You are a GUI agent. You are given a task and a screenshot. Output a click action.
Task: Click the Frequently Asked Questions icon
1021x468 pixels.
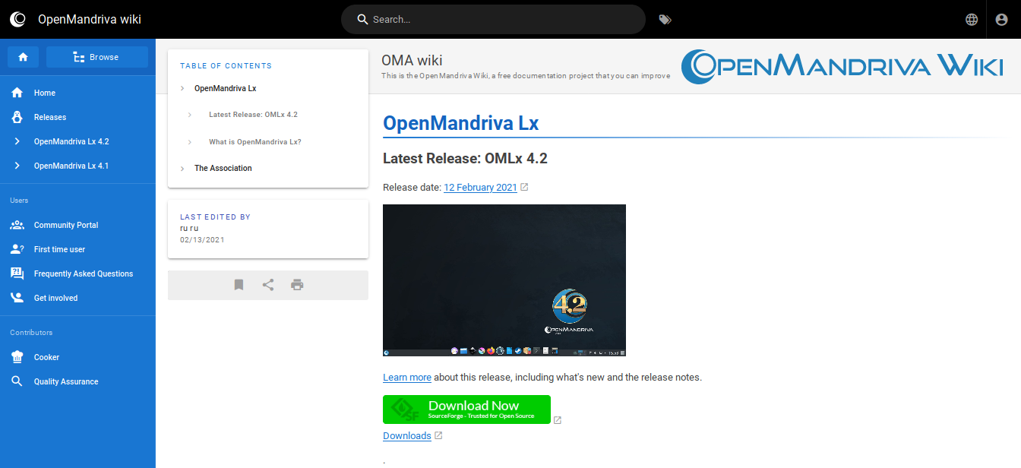[x=17, y=274]
